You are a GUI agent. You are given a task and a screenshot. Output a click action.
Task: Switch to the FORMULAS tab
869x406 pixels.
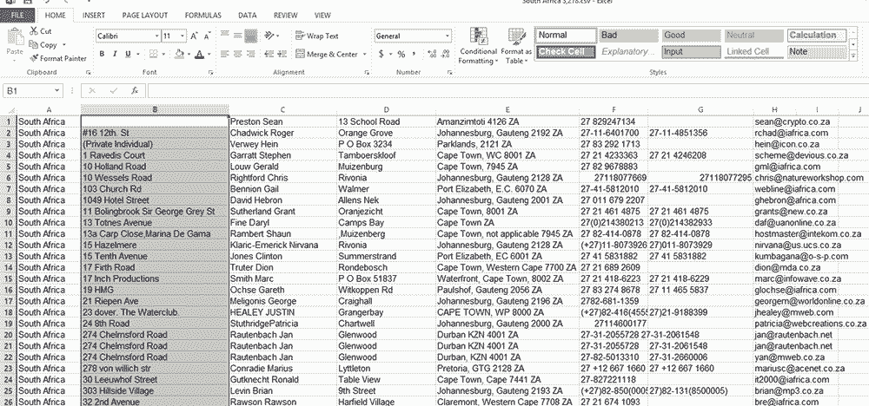click(x=202, y=16)
